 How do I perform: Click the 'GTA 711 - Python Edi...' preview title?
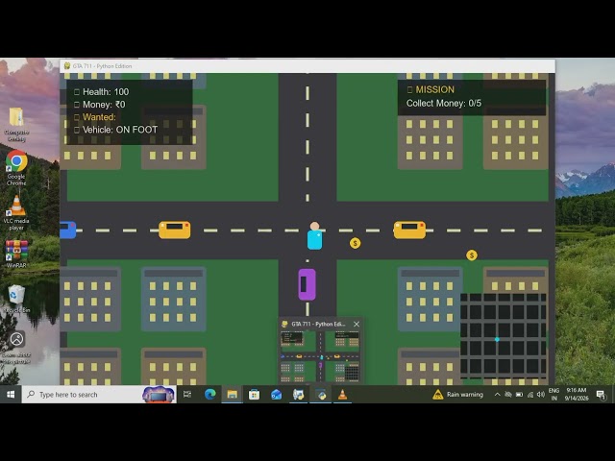[318, 325]
